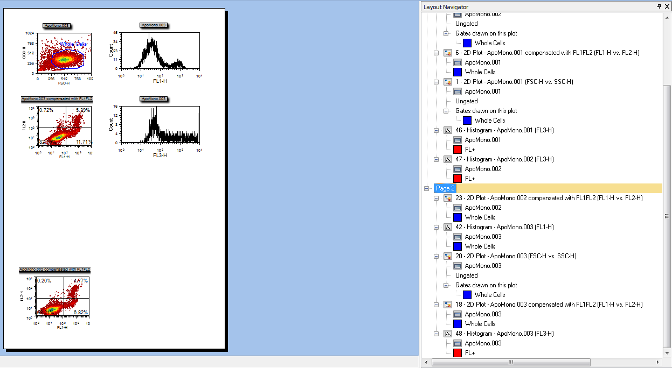Click the ApoMono.002 data file icon under histogram 47
This screenshot has width=672, height=368.
pos(458,169)
